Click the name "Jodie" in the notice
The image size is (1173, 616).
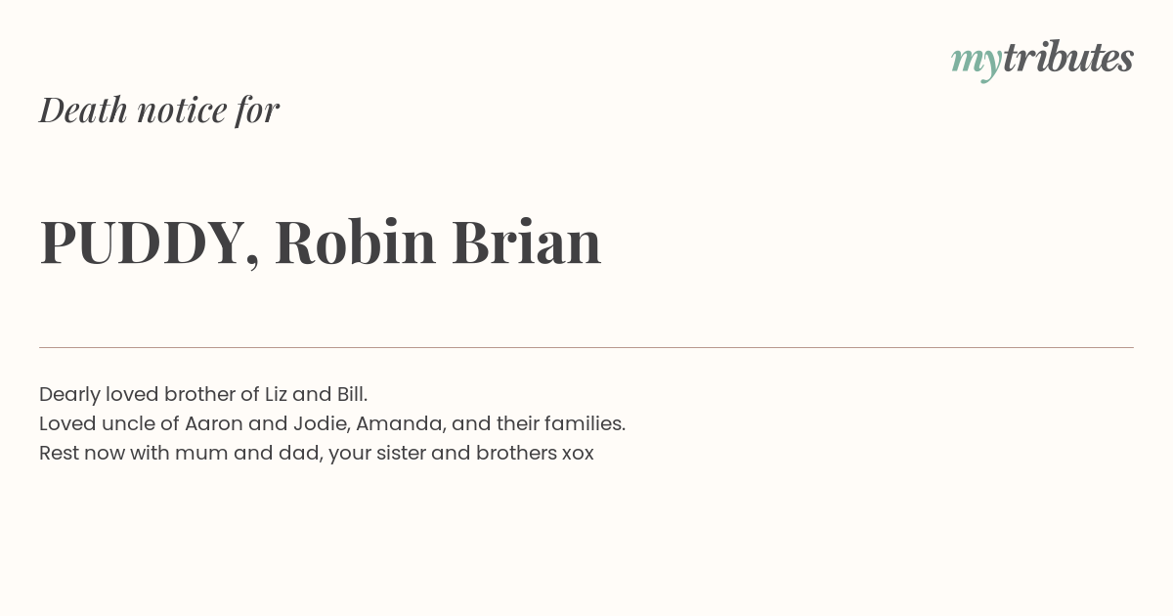click(320, 423)
